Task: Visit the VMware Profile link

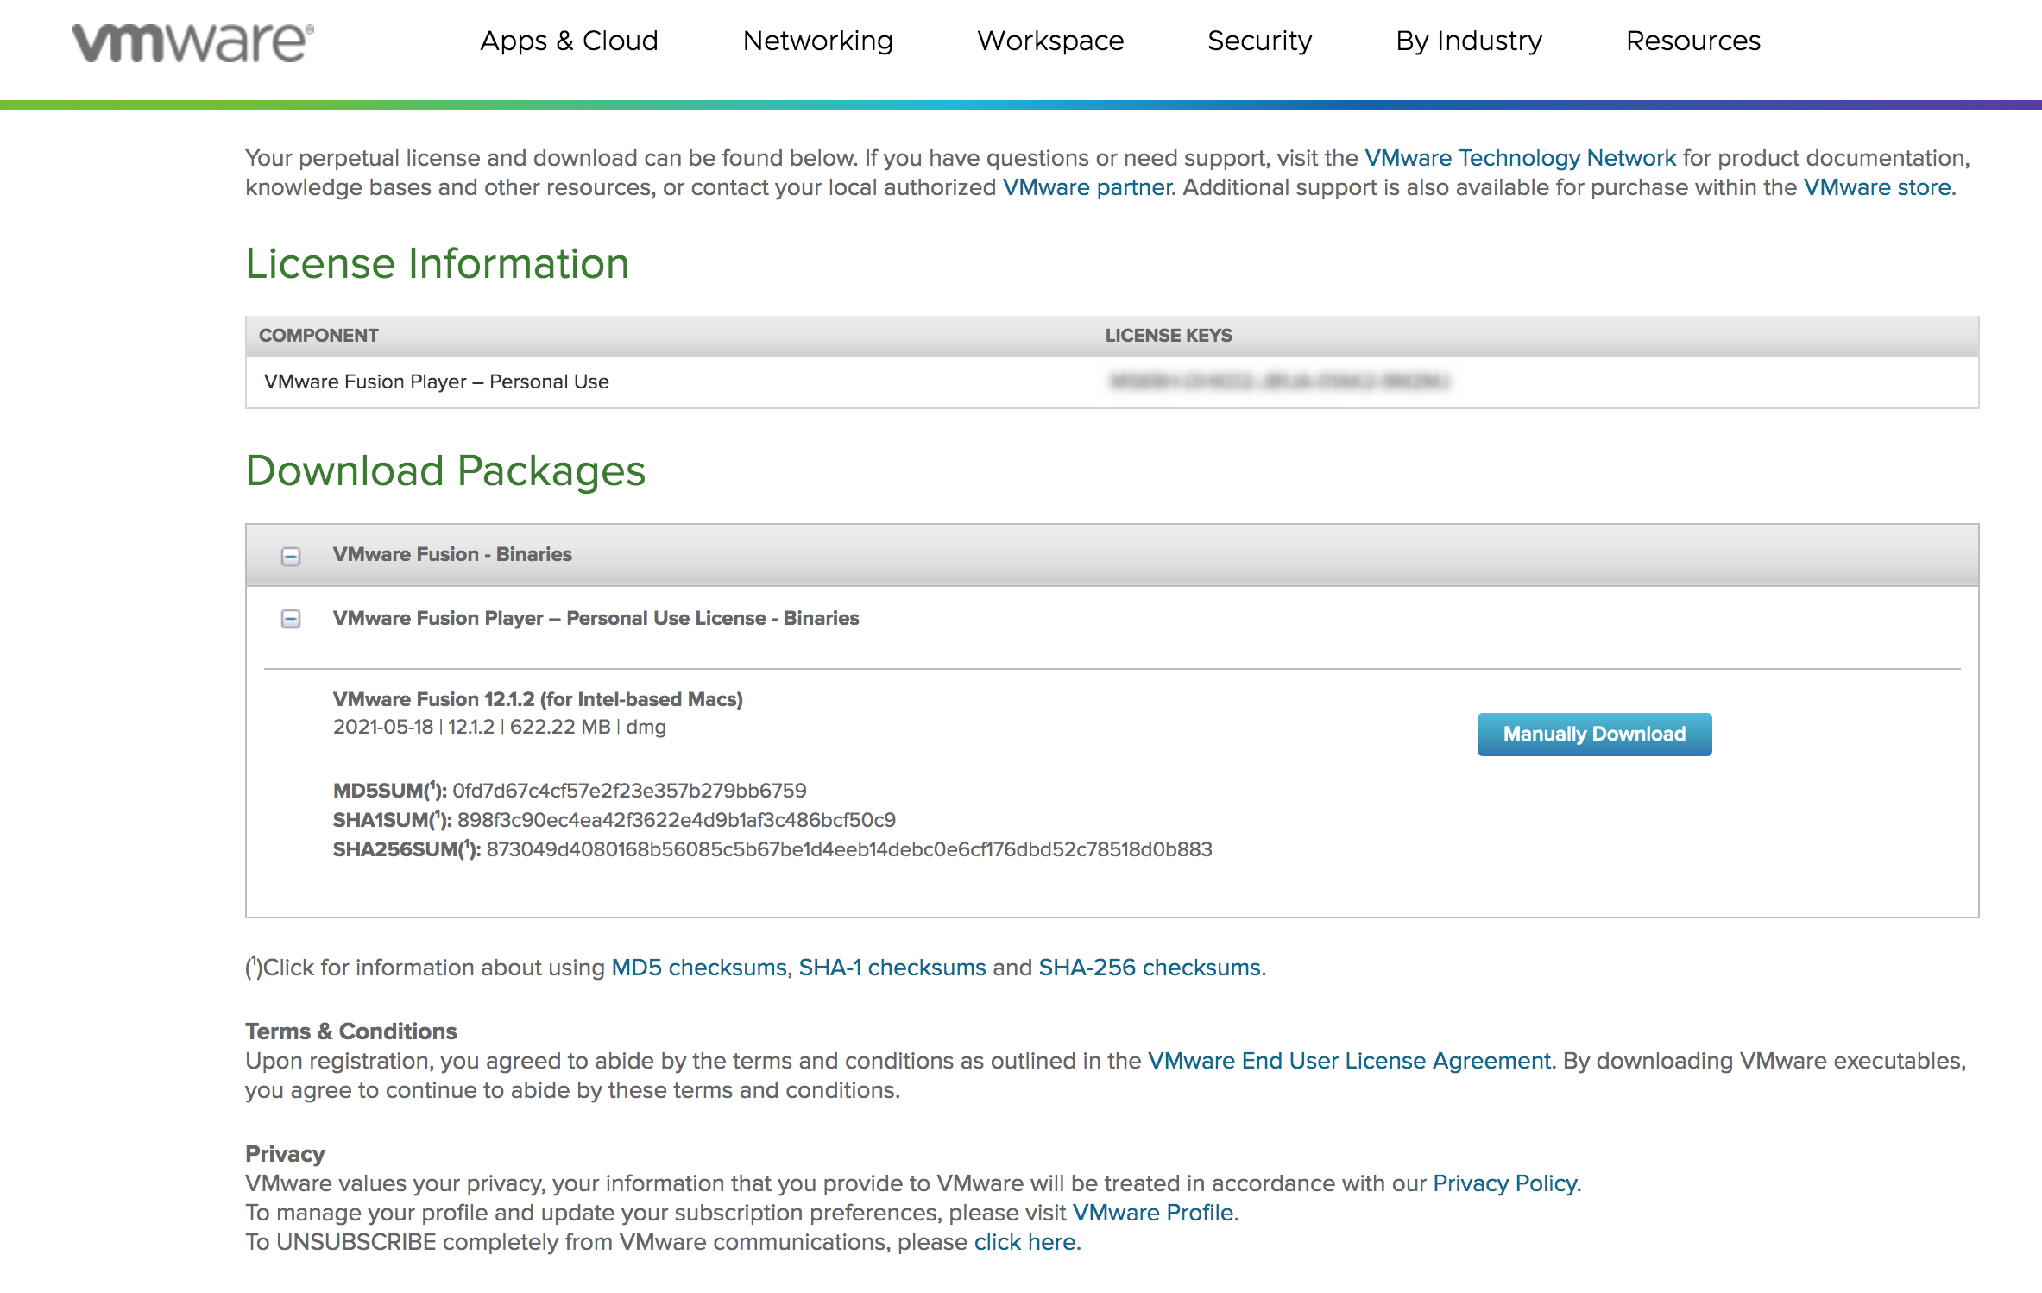Action: (1153, 1213)
